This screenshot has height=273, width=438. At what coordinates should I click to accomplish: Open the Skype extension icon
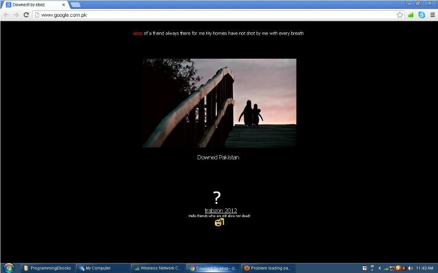click(422, 15)
